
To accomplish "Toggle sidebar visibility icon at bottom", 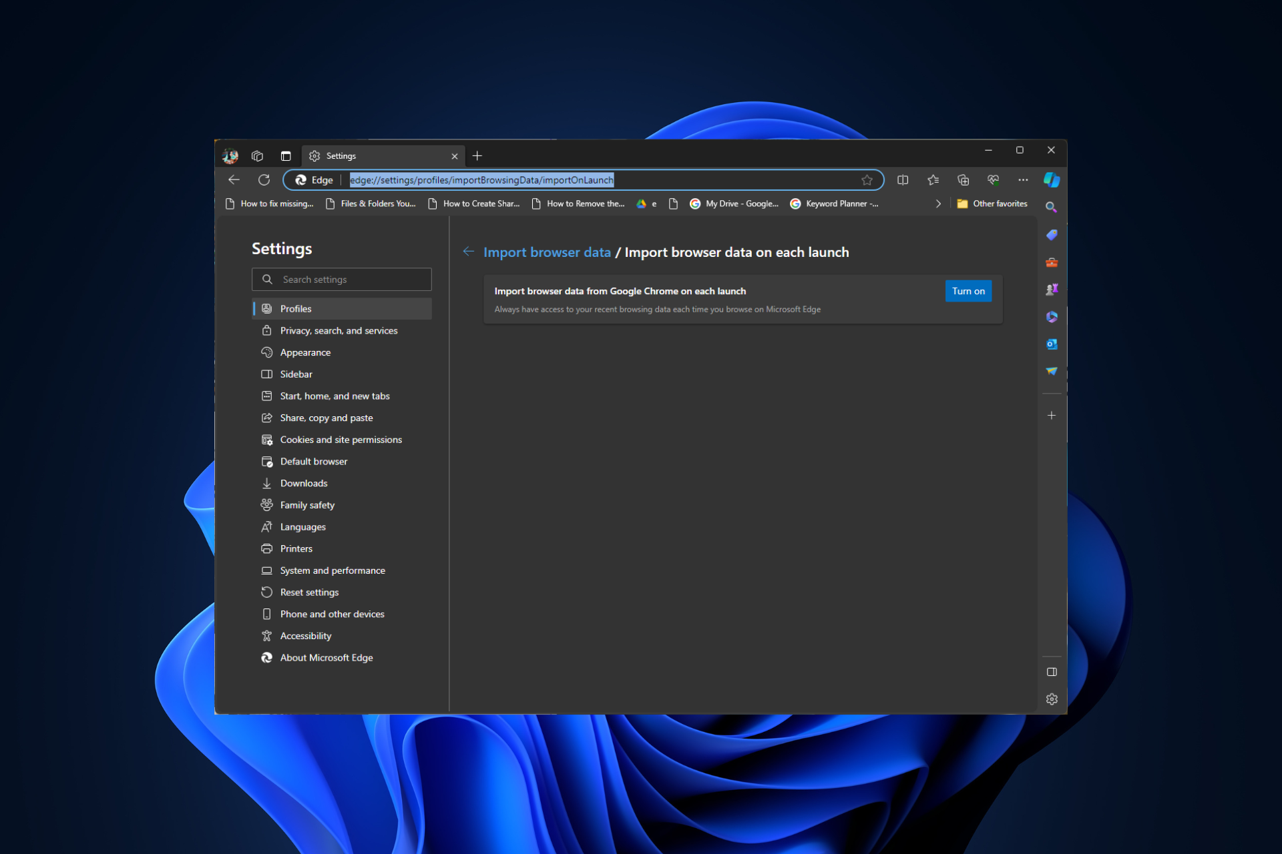I will pyautogui.click(x=1052, y=672).
